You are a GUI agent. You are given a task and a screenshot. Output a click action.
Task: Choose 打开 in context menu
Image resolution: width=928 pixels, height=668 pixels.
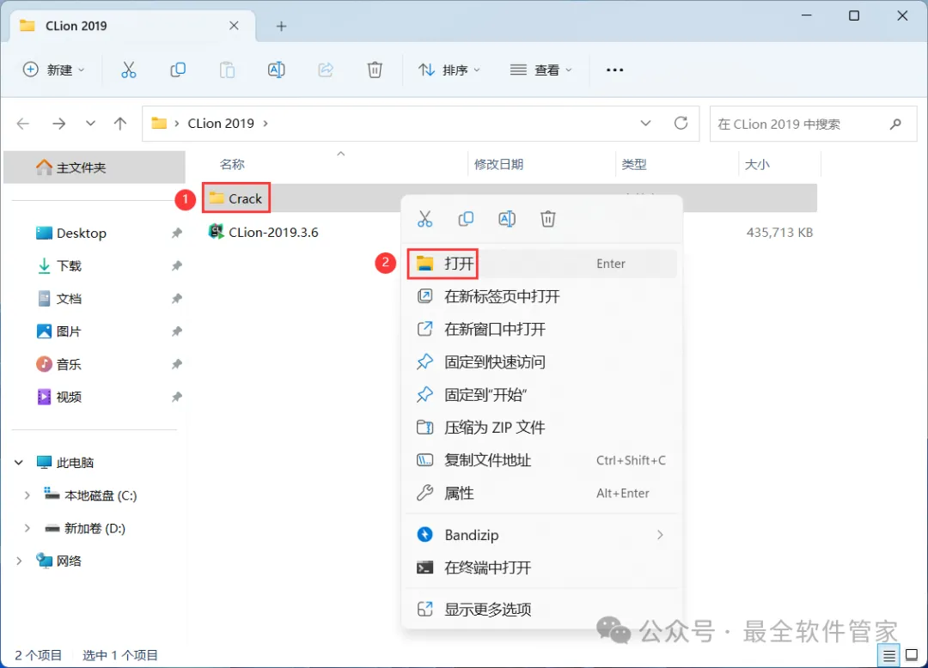click(x=541, y=264)
